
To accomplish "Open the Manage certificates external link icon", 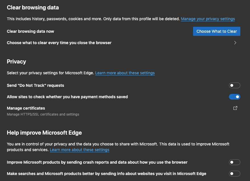I will (x=235, y=108).
